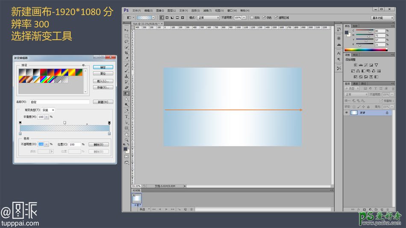Click the enabled Delete stop button

point(99,144)
